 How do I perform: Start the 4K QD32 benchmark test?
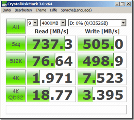(16, 94)
